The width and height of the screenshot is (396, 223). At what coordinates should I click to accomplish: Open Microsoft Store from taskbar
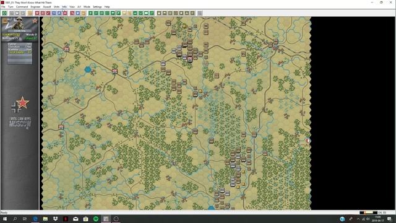85,219
